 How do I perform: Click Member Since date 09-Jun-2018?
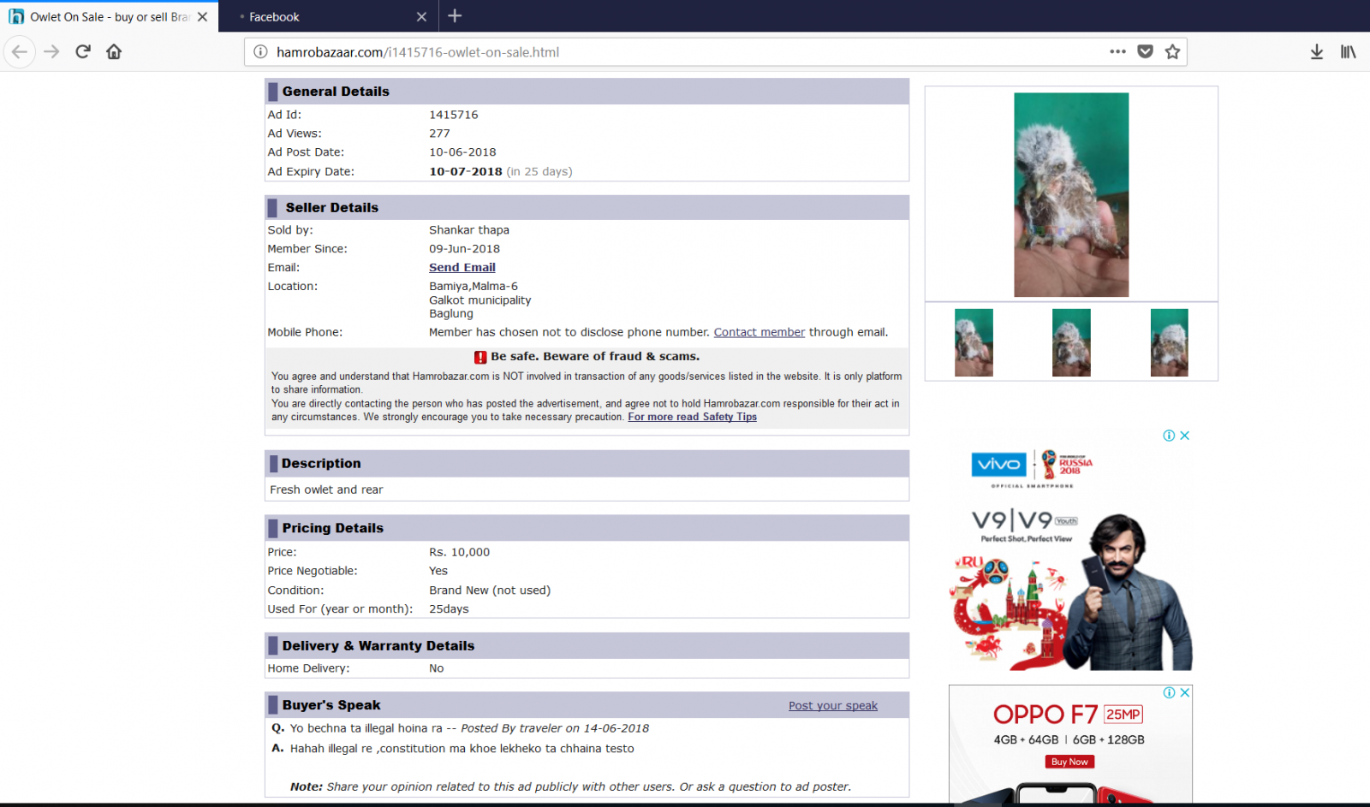(x=465, y=249)
